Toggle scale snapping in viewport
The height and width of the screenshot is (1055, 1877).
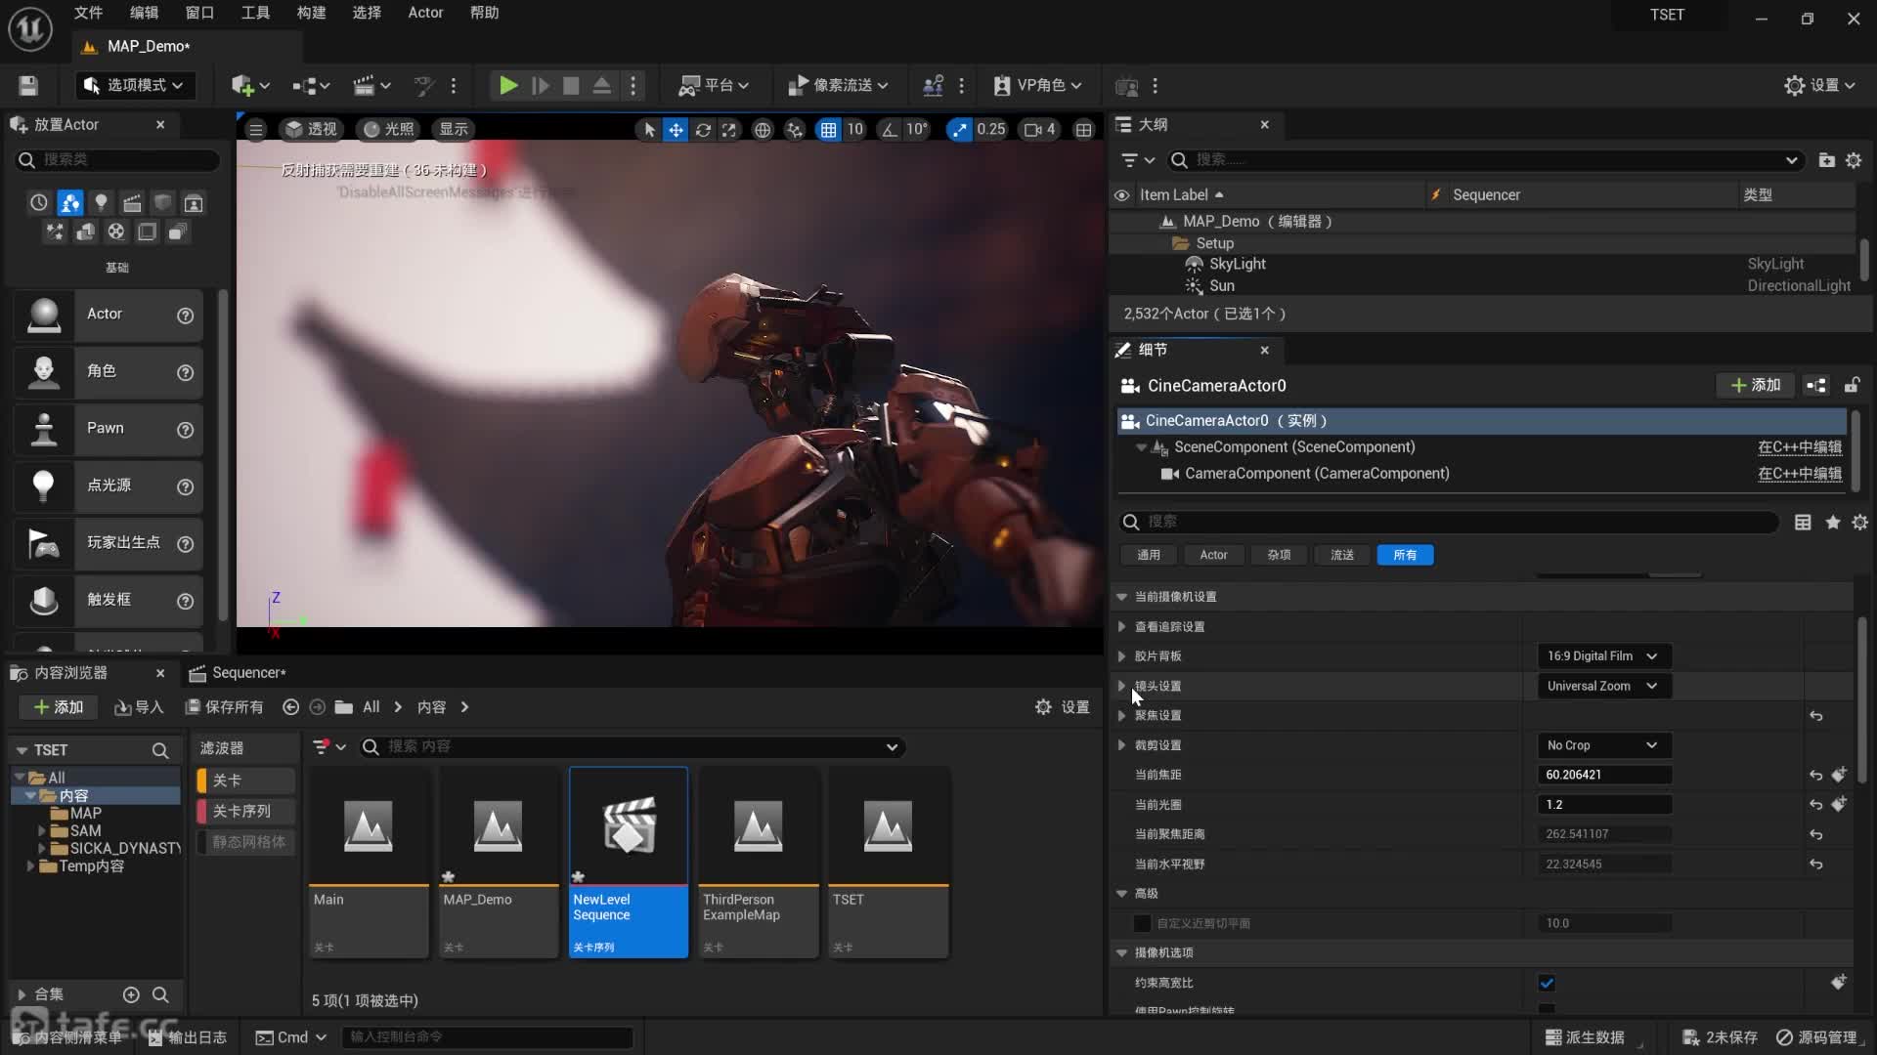(959, 129)
